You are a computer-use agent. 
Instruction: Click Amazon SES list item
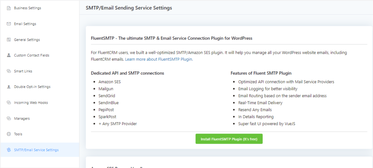click(x=110, y=82)
